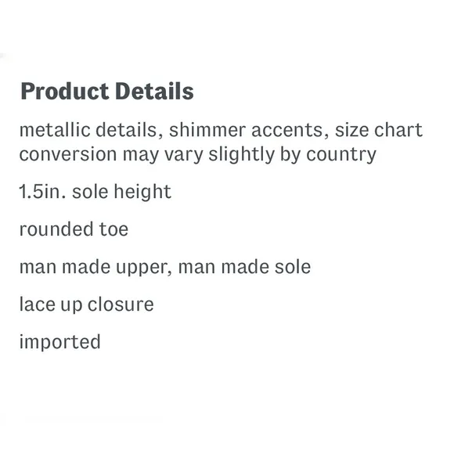Click the '1.5in.' measurement text
Image resolution: width=454 pixels, height=454 pixels.
(x=42, y=192)
